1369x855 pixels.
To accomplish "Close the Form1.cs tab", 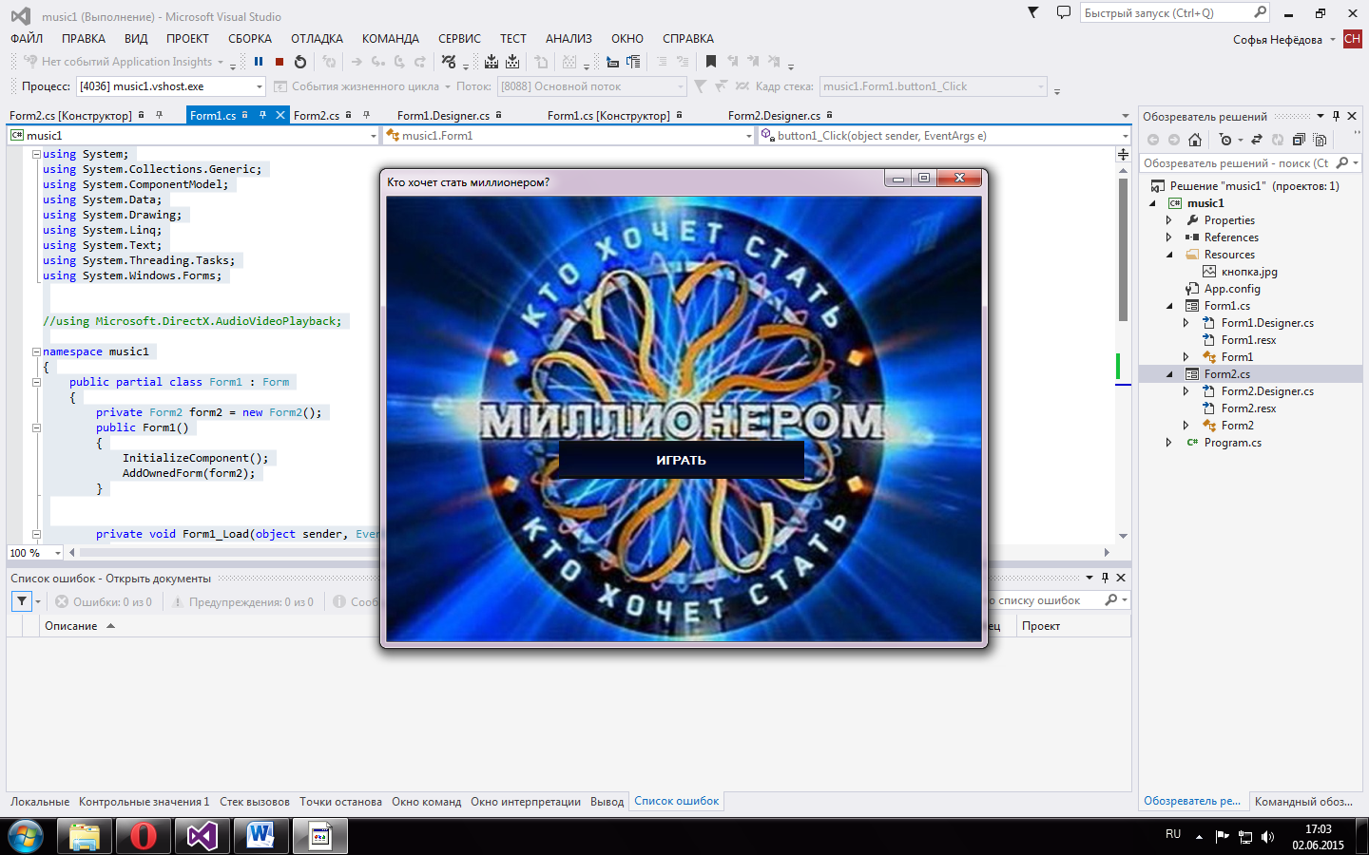I will [x=280, y=115].
